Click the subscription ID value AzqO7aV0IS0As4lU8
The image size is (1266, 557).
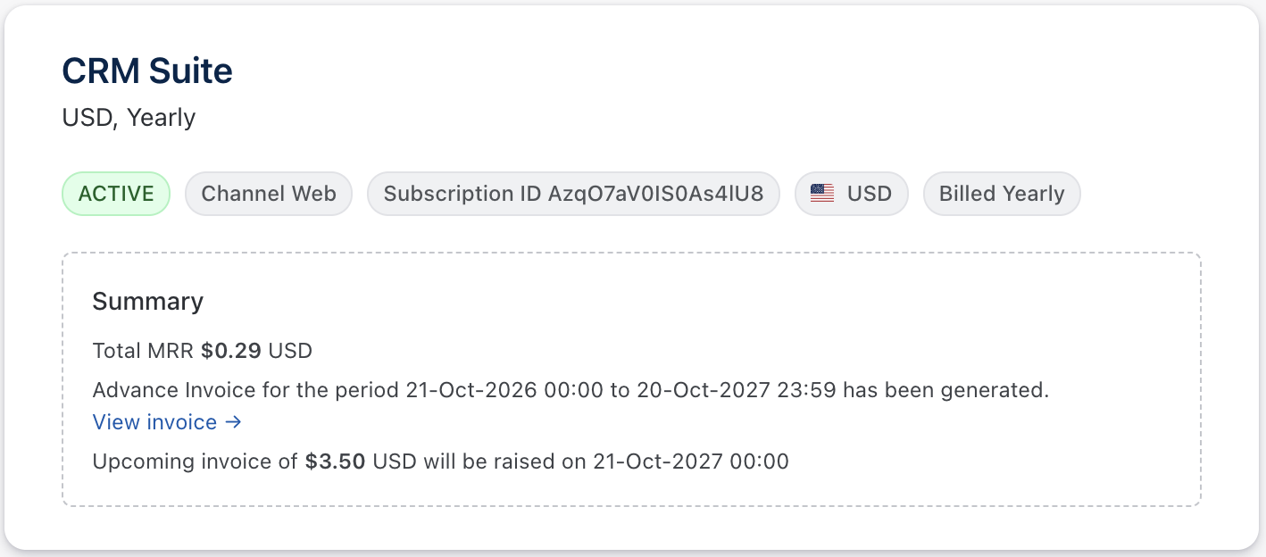[656, 194]
